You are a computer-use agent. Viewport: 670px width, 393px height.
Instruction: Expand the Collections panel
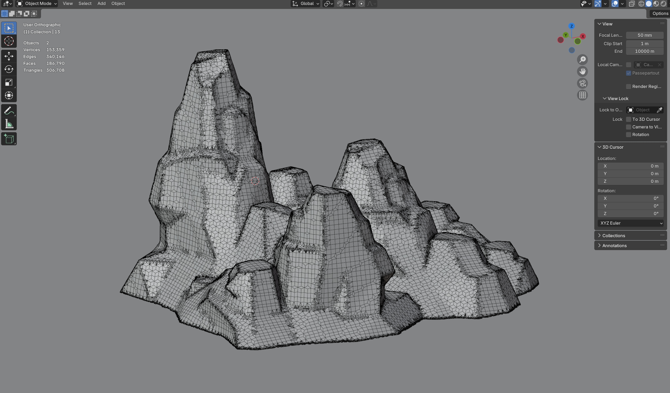(613, 236)
